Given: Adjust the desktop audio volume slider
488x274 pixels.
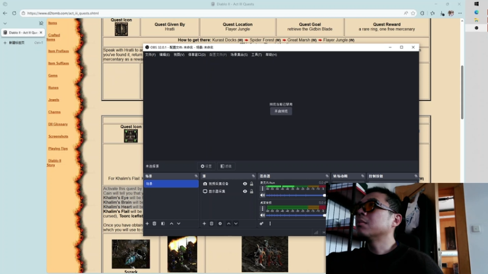Looking at the screenshot, I should [295, 215].
